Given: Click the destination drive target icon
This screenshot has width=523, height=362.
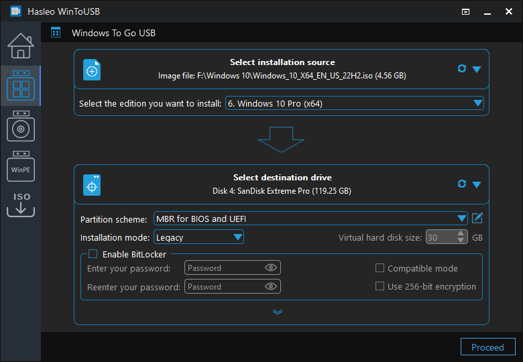Looking at the screenshot, I should [x=92, y=185].
